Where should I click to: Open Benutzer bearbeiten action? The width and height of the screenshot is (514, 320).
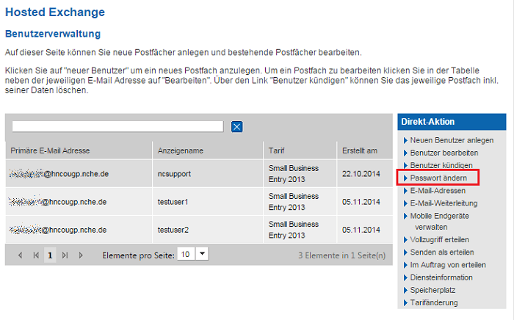click(444, 153)
